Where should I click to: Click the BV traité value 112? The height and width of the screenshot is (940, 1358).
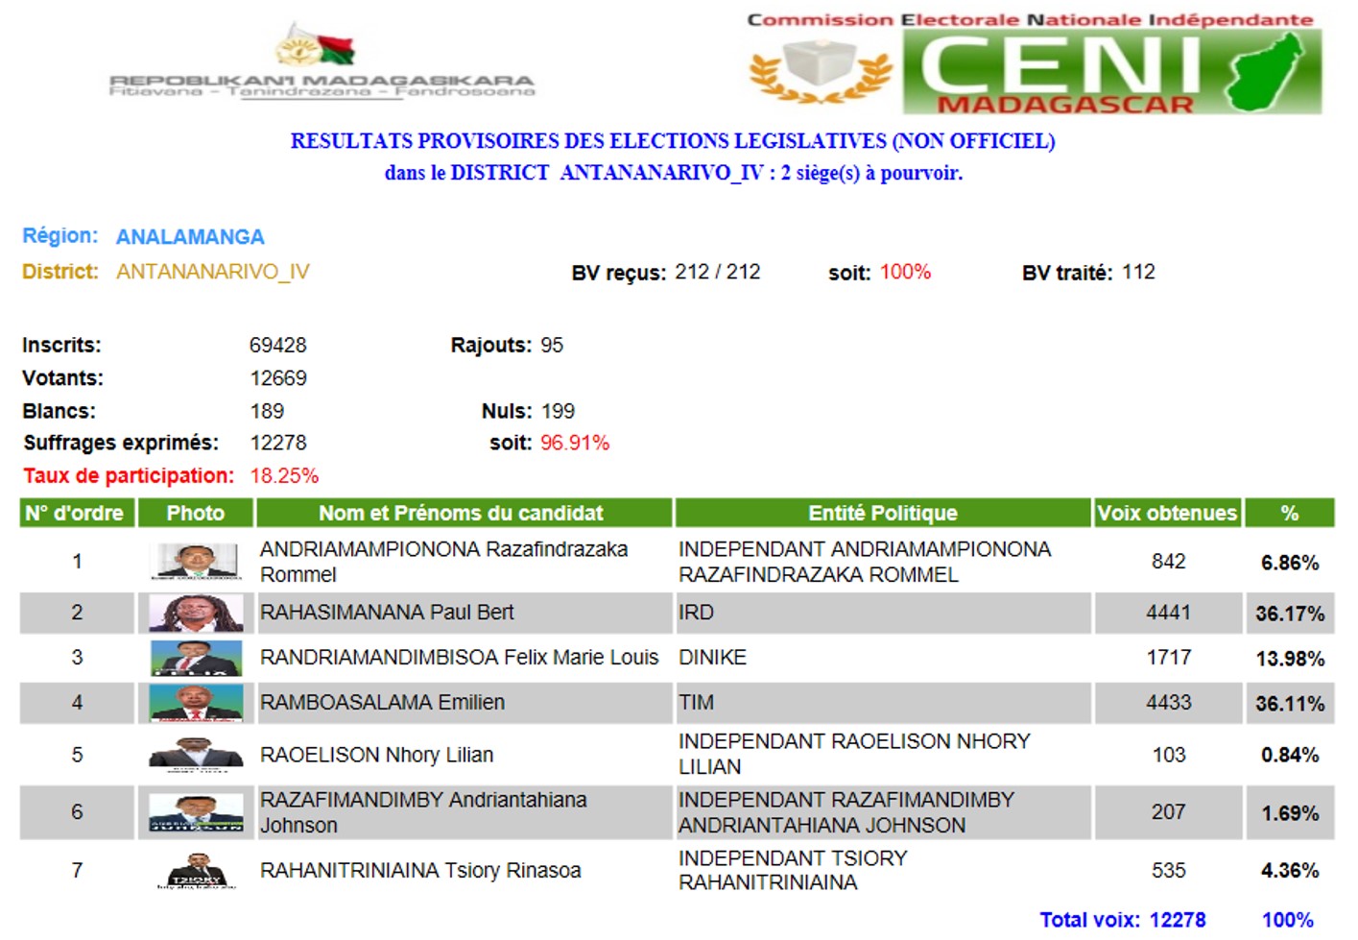coord(1139,272)
